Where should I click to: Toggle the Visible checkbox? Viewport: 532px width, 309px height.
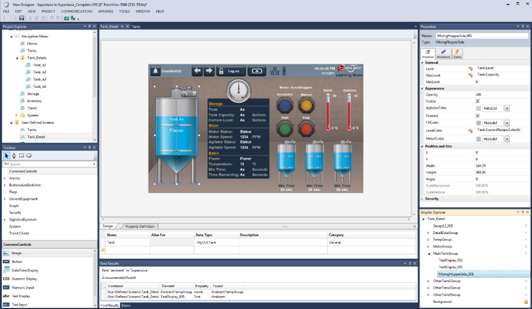tap(478, 102)
